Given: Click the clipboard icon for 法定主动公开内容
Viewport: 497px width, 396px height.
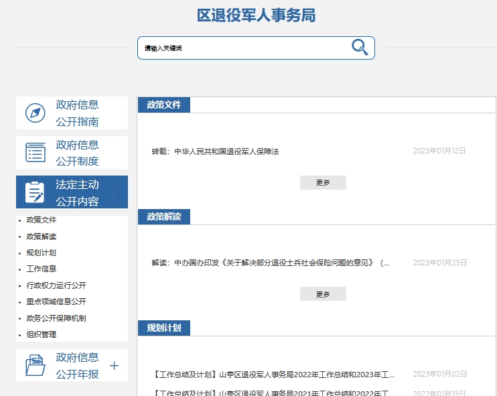Looking at the screenshot, I should tap(35, 192).
